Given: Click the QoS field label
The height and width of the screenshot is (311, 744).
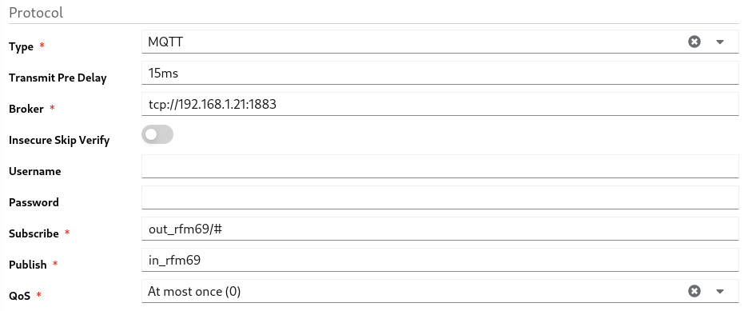Looking at the screenshot, I should [19, 296].
